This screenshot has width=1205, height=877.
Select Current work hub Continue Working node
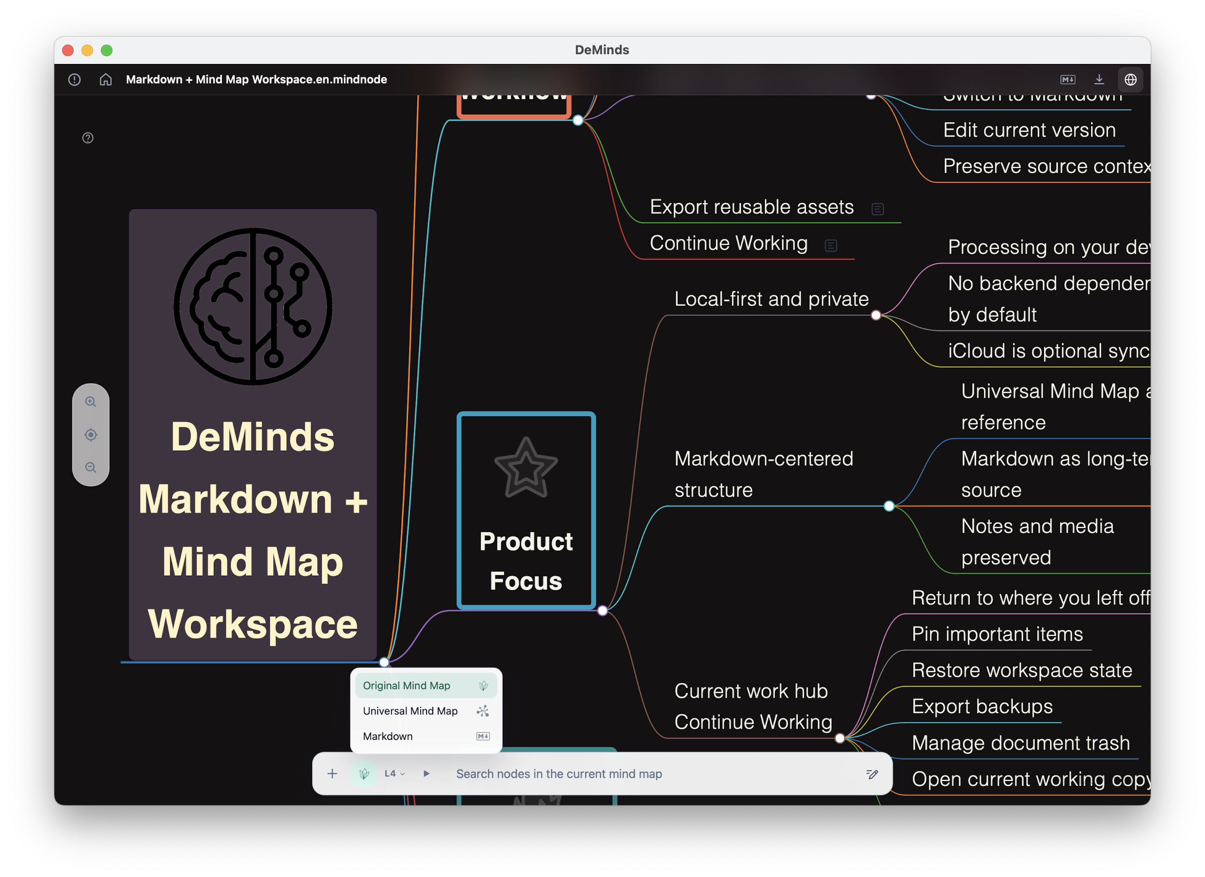tap(753, 706)
